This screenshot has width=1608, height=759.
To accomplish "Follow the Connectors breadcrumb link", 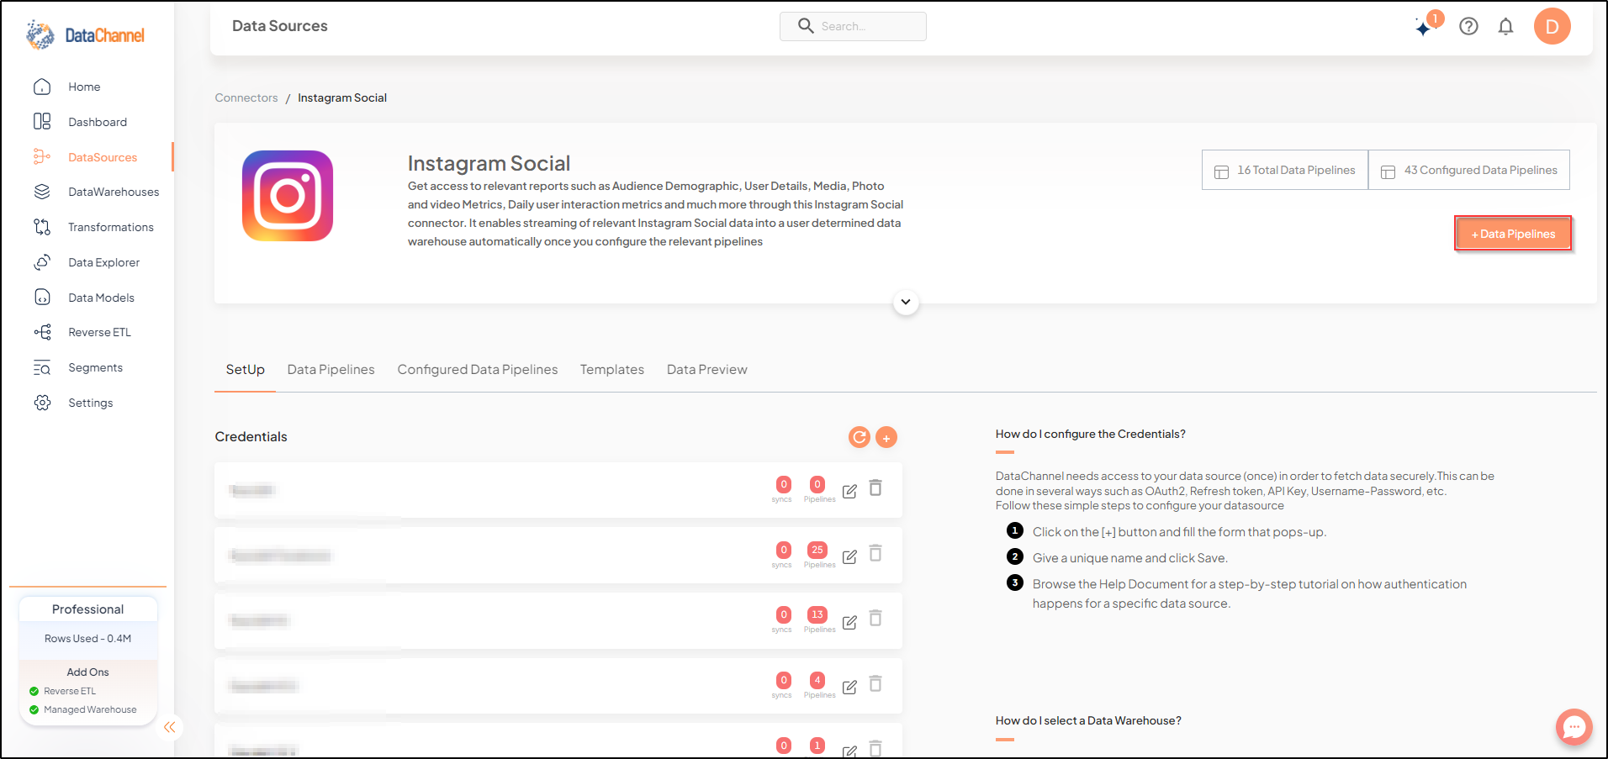I will point(246,98).
